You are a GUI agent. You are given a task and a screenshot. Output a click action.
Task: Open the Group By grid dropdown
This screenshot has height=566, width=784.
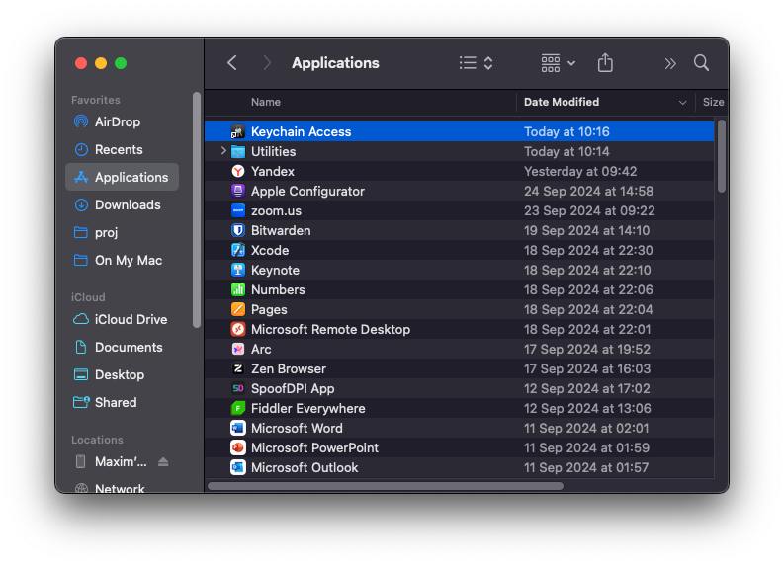[x=558, y=63]
